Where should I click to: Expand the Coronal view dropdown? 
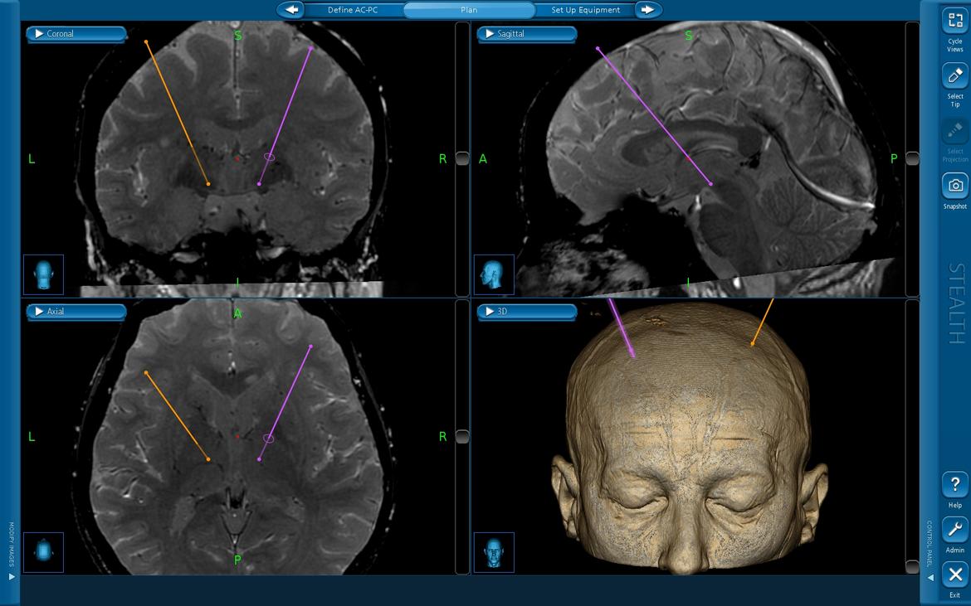[x=76, y=34]
